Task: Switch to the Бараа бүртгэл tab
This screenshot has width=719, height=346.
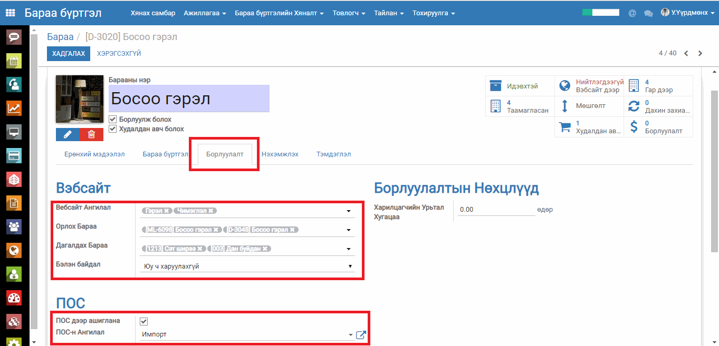Action: [x=165, y=154]
